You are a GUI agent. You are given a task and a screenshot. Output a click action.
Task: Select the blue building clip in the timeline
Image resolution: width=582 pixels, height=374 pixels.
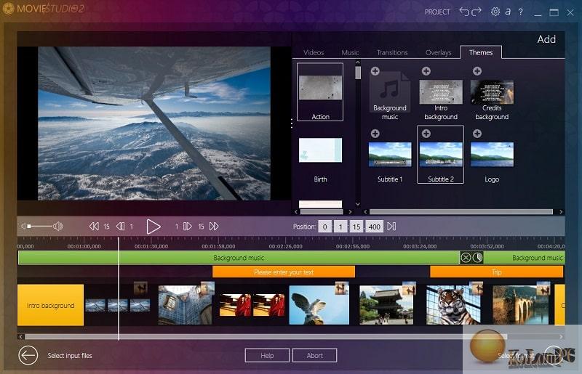tap(186, 305)
